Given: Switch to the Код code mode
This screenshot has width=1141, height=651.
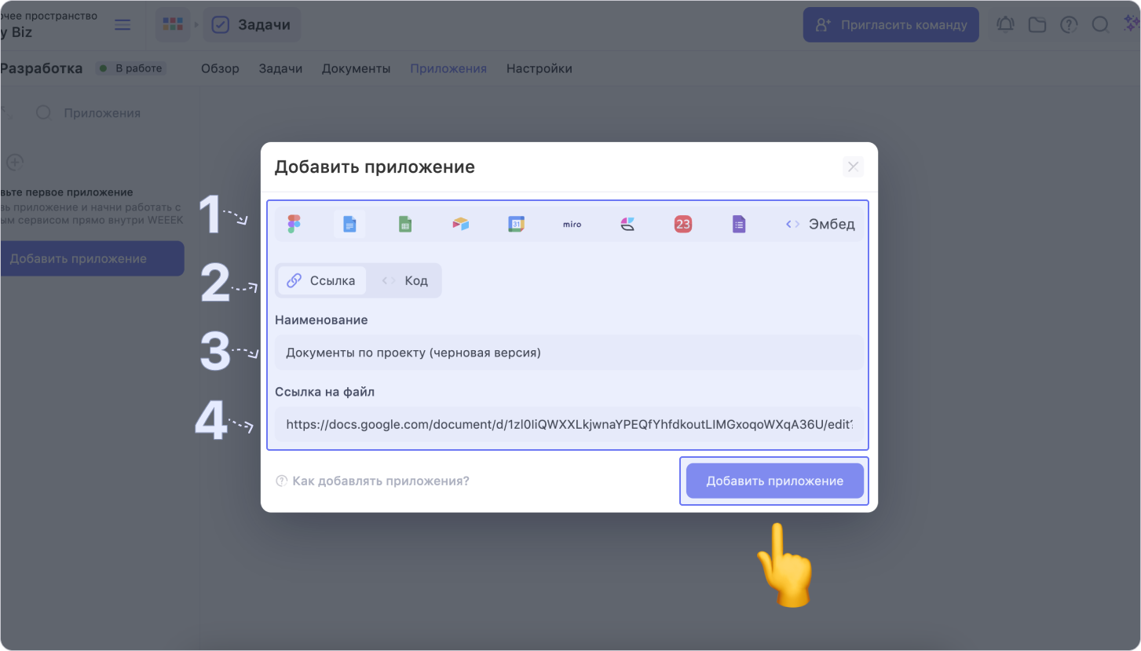Looking at the screenshot, I should (x=405, y=280).
